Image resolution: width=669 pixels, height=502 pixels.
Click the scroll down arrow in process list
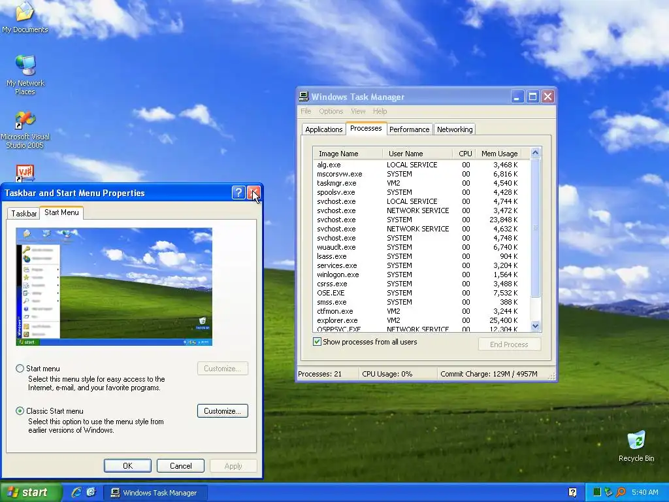tap(536, 326)
